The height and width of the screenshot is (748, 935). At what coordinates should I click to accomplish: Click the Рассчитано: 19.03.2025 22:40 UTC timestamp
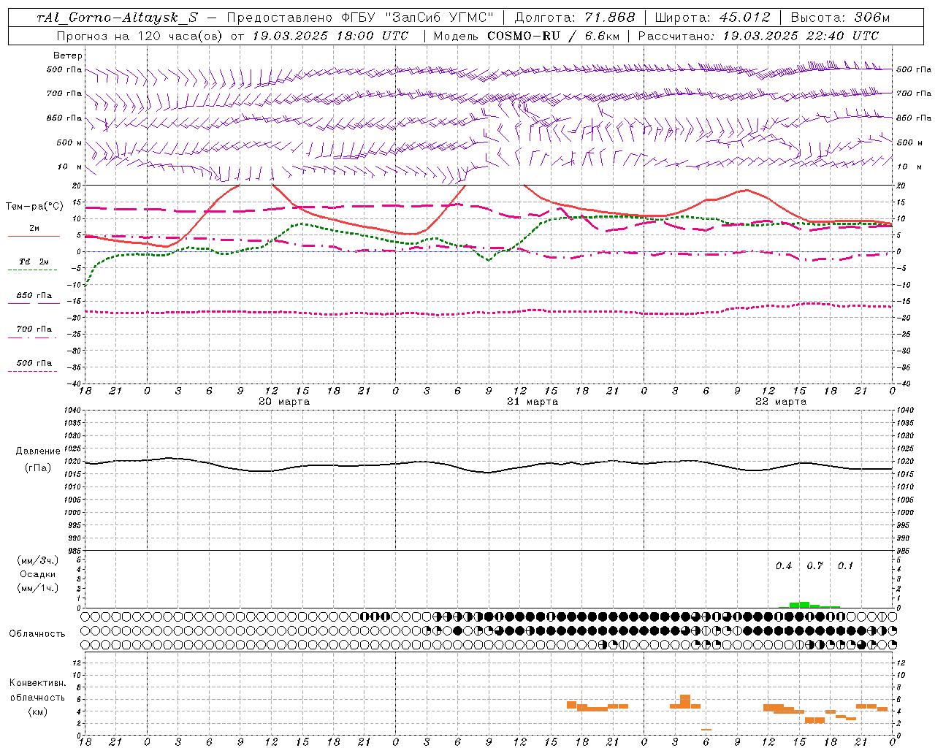tap(758, 36)
